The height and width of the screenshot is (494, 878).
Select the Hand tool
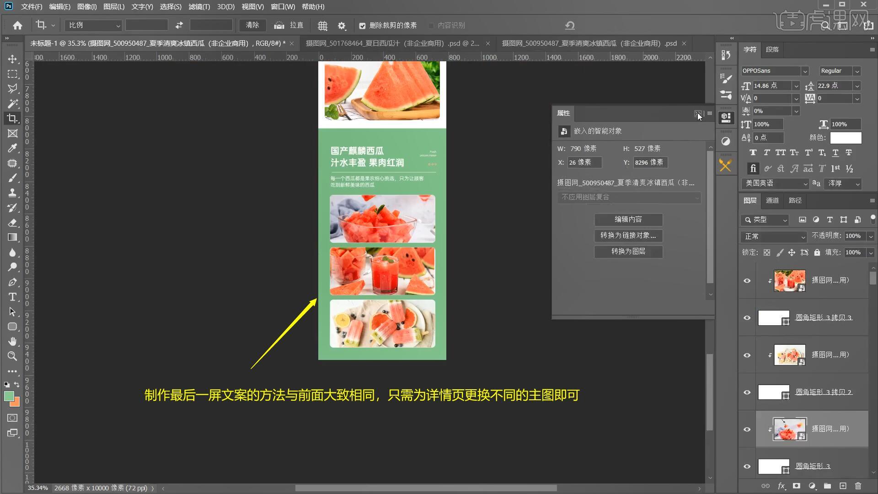[12, 341]
